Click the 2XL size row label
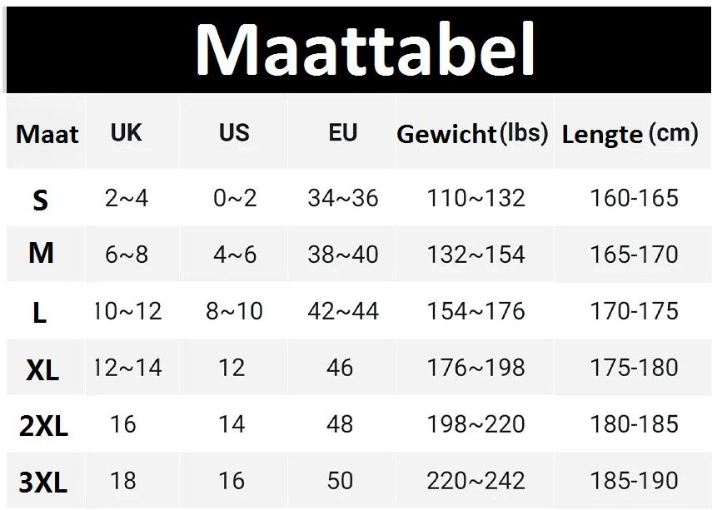This screenshot has height=510, width=717. [x=43, y=426]
